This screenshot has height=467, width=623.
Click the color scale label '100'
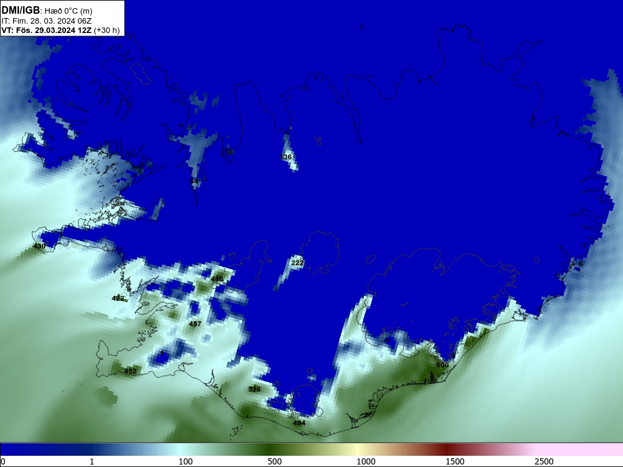[186, 461]
